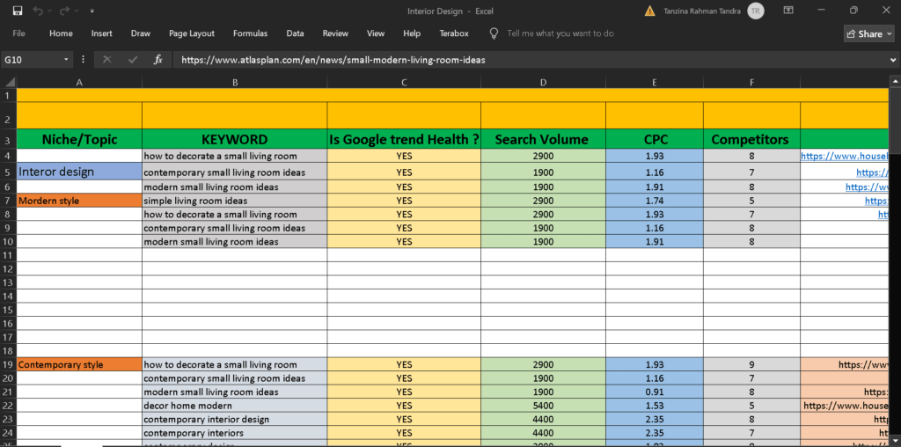Click the 5400 search volume cell

click(543, 405)
